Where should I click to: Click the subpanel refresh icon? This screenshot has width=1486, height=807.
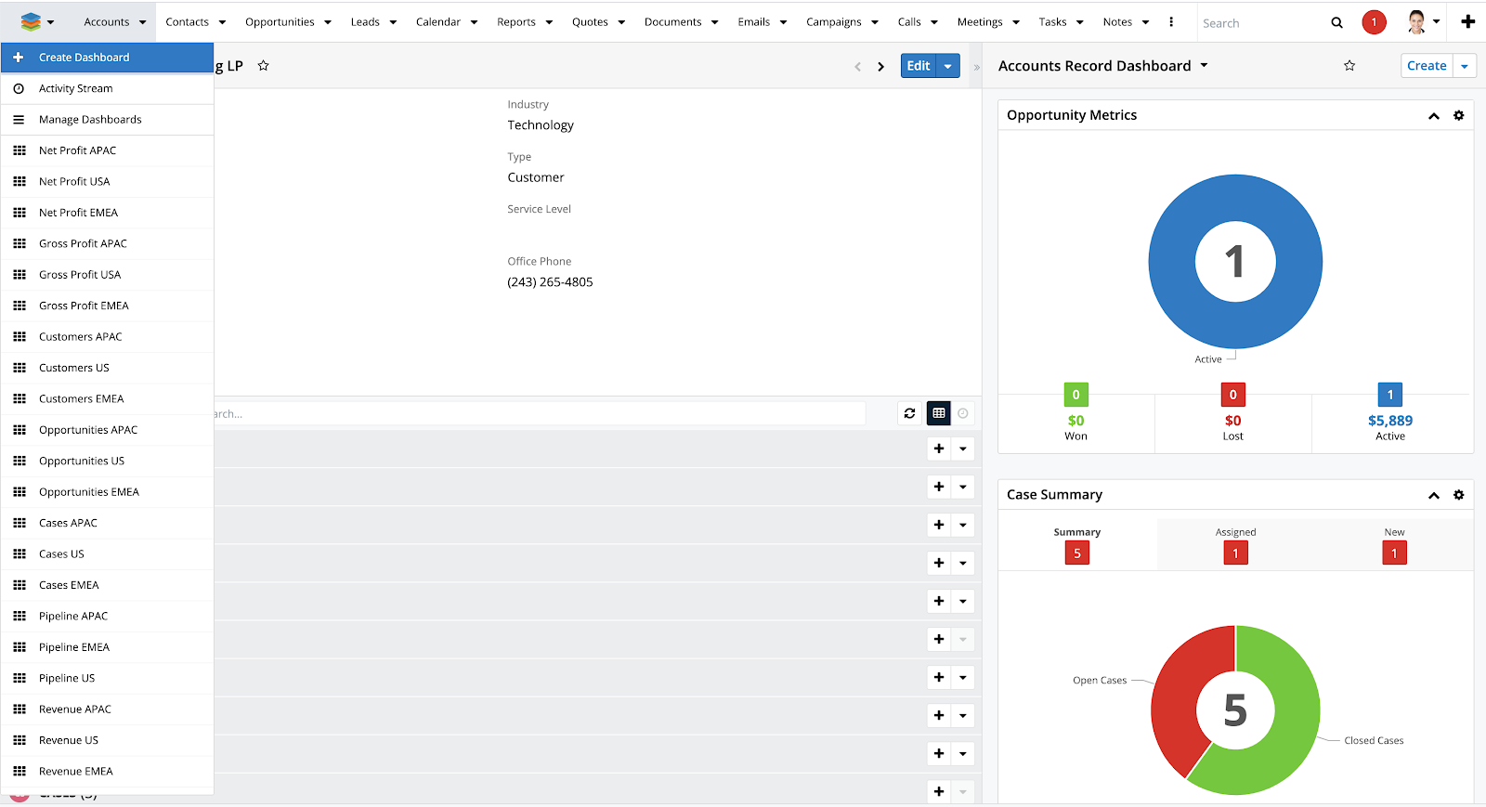[x=909, y=413]
